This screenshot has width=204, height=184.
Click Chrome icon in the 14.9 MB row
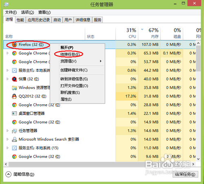(14, 122)
